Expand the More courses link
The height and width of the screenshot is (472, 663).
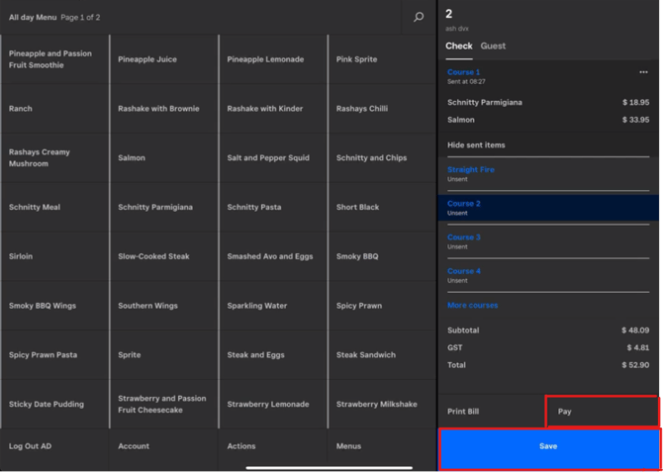pos(472,306)
